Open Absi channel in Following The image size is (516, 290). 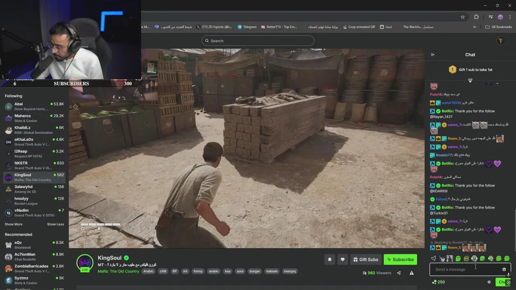point(34,106)
